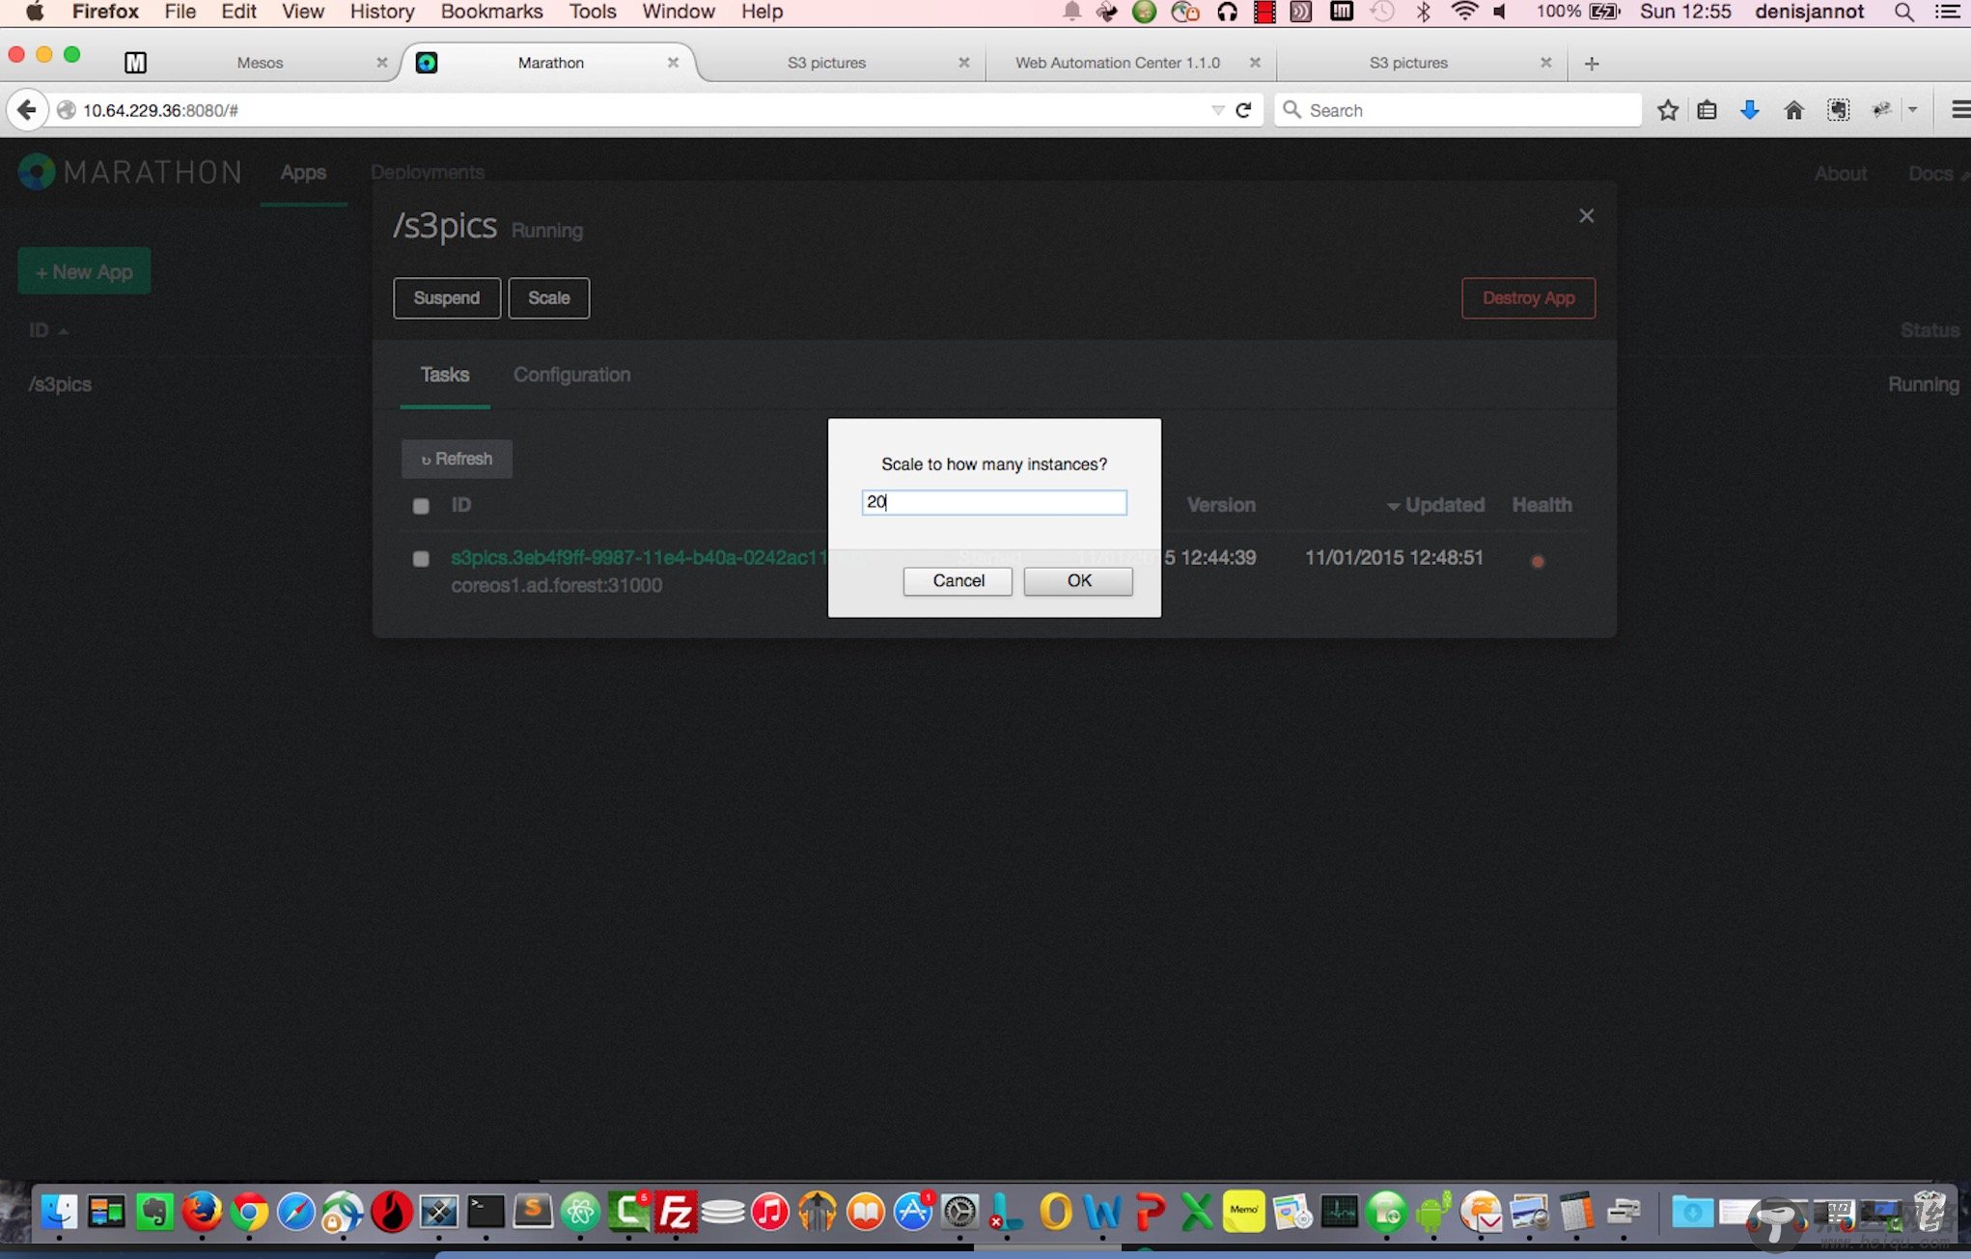The height and width of the screenshot is (1259, 1971).
Task: Open System Preferences from the dock
Action: point(959,1211)
